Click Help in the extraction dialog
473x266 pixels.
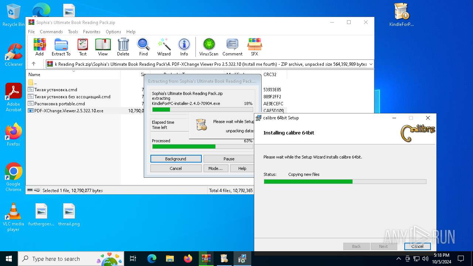pos(242,168)
